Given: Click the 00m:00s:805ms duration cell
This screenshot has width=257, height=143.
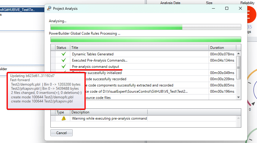Looking at the screenshot, I should pyautogui.click(x=222, y=85).
